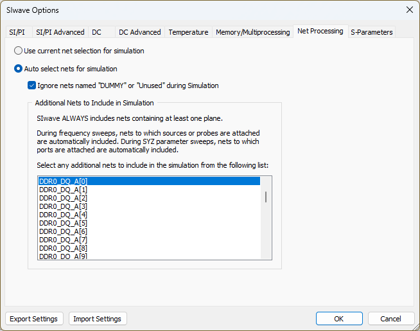This screenshot has width=420, height=331.
Task: Open the SI/PI Advanced tab
Action: (60, 32)
